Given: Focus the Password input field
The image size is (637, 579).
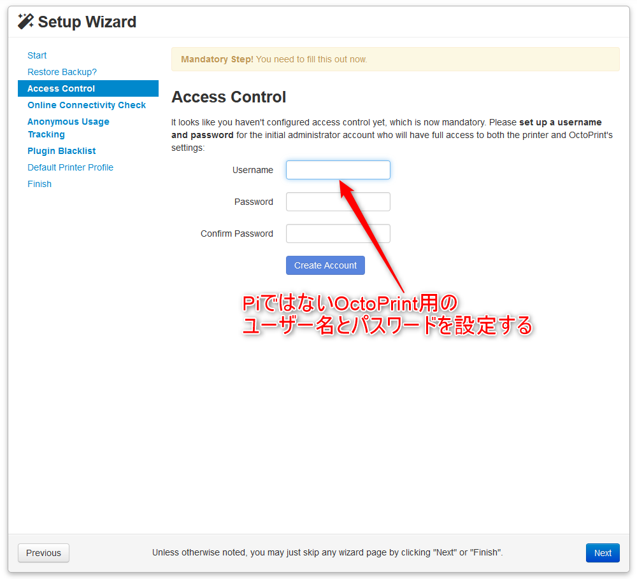Looking at the screenshot, I should [338, 202].
